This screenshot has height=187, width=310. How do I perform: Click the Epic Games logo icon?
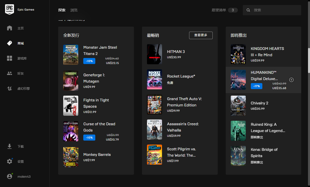[10, 10]
